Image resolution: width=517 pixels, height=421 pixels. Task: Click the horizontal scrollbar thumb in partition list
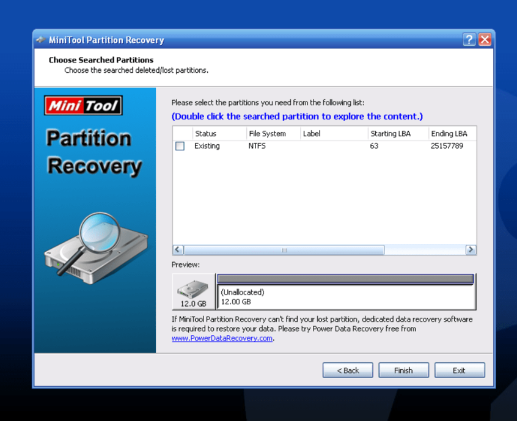pos(284,250)
